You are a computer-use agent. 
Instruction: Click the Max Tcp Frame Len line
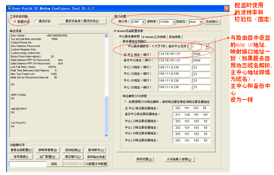pos(35,74)
